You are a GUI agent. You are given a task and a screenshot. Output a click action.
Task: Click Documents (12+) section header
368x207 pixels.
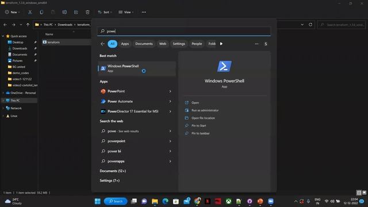[x=113, y=171]
